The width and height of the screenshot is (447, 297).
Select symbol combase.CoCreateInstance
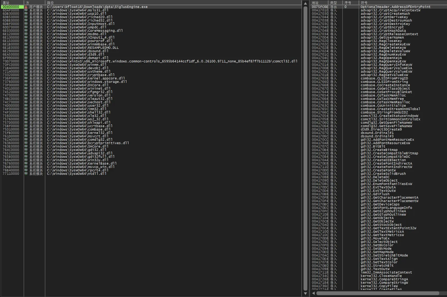click(385, 85)
